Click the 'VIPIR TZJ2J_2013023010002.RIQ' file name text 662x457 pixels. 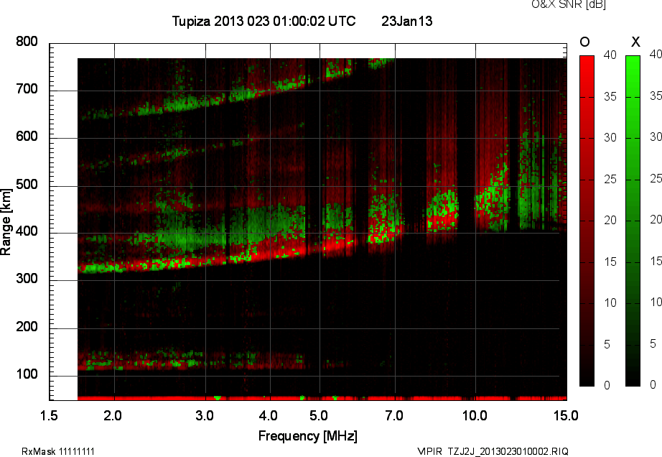pos(493,451)
